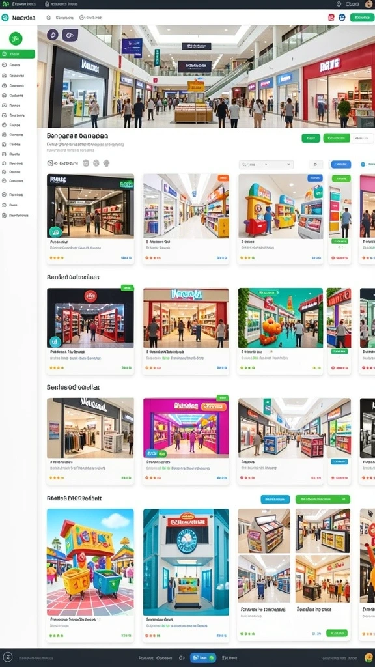Viewport: 375px width, 667px height.
Task: Click the green circular logo in header
Action: [x=5, y=18]
